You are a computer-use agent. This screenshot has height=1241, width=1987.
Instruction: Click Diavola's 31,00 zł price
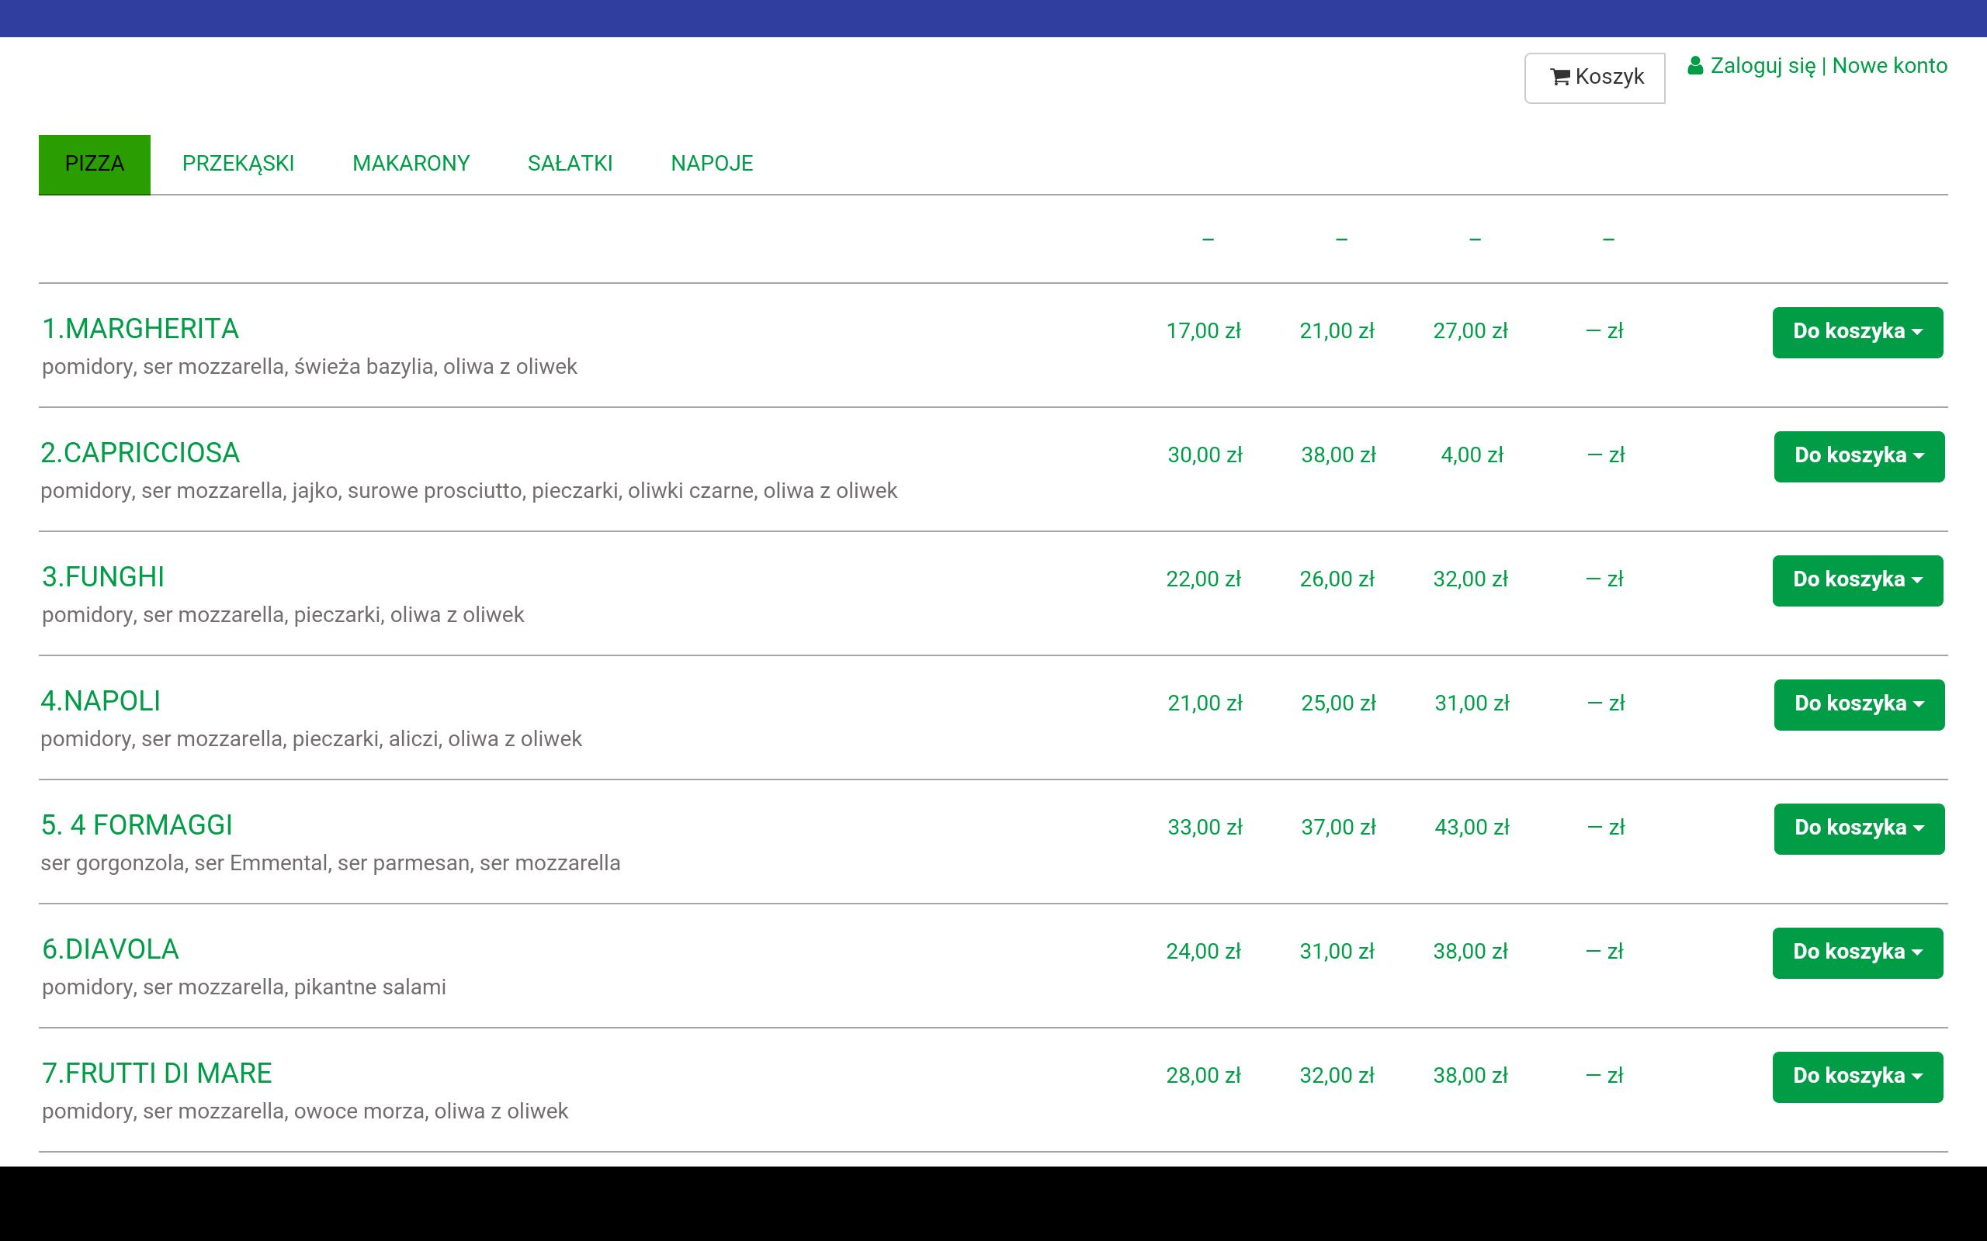(1337, 951)
